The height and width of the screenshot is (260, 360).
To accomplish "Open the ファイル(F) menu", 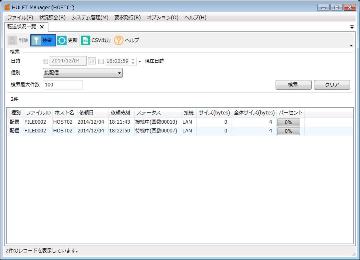I will click(x=20, y=18).
